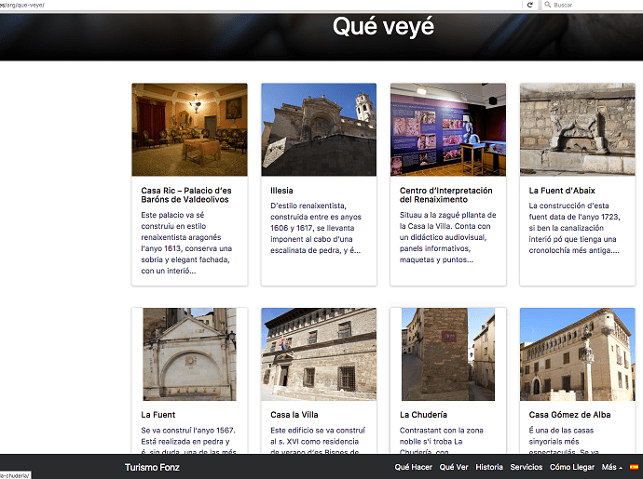
Task: Open Casa Ric palace interior photo
Action: click(x=189, y=130)
